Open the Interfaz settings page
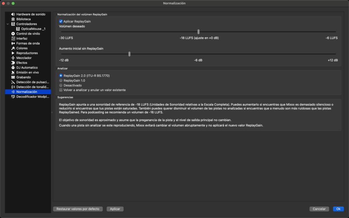 tap(22, 38)
